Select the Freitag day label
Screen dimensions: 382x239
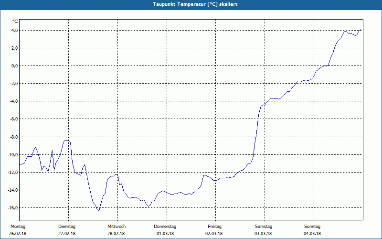click(x=214, y=227)
